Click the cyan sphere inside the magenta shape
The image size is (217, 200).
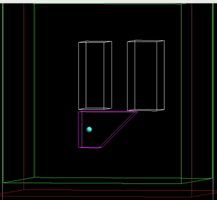click(x=89, y=129)
